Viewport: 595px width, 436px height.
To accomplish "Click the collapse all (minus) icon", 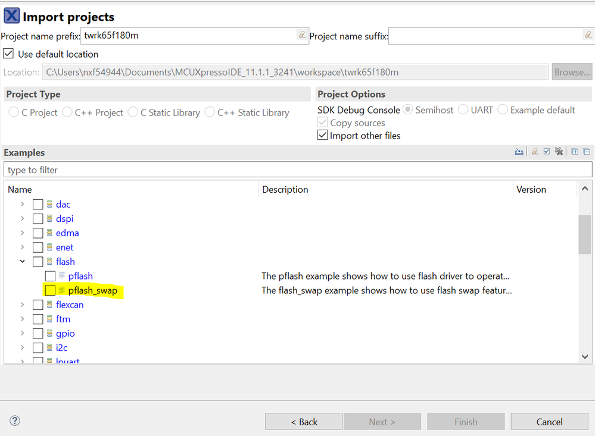I will click(587, 152).
